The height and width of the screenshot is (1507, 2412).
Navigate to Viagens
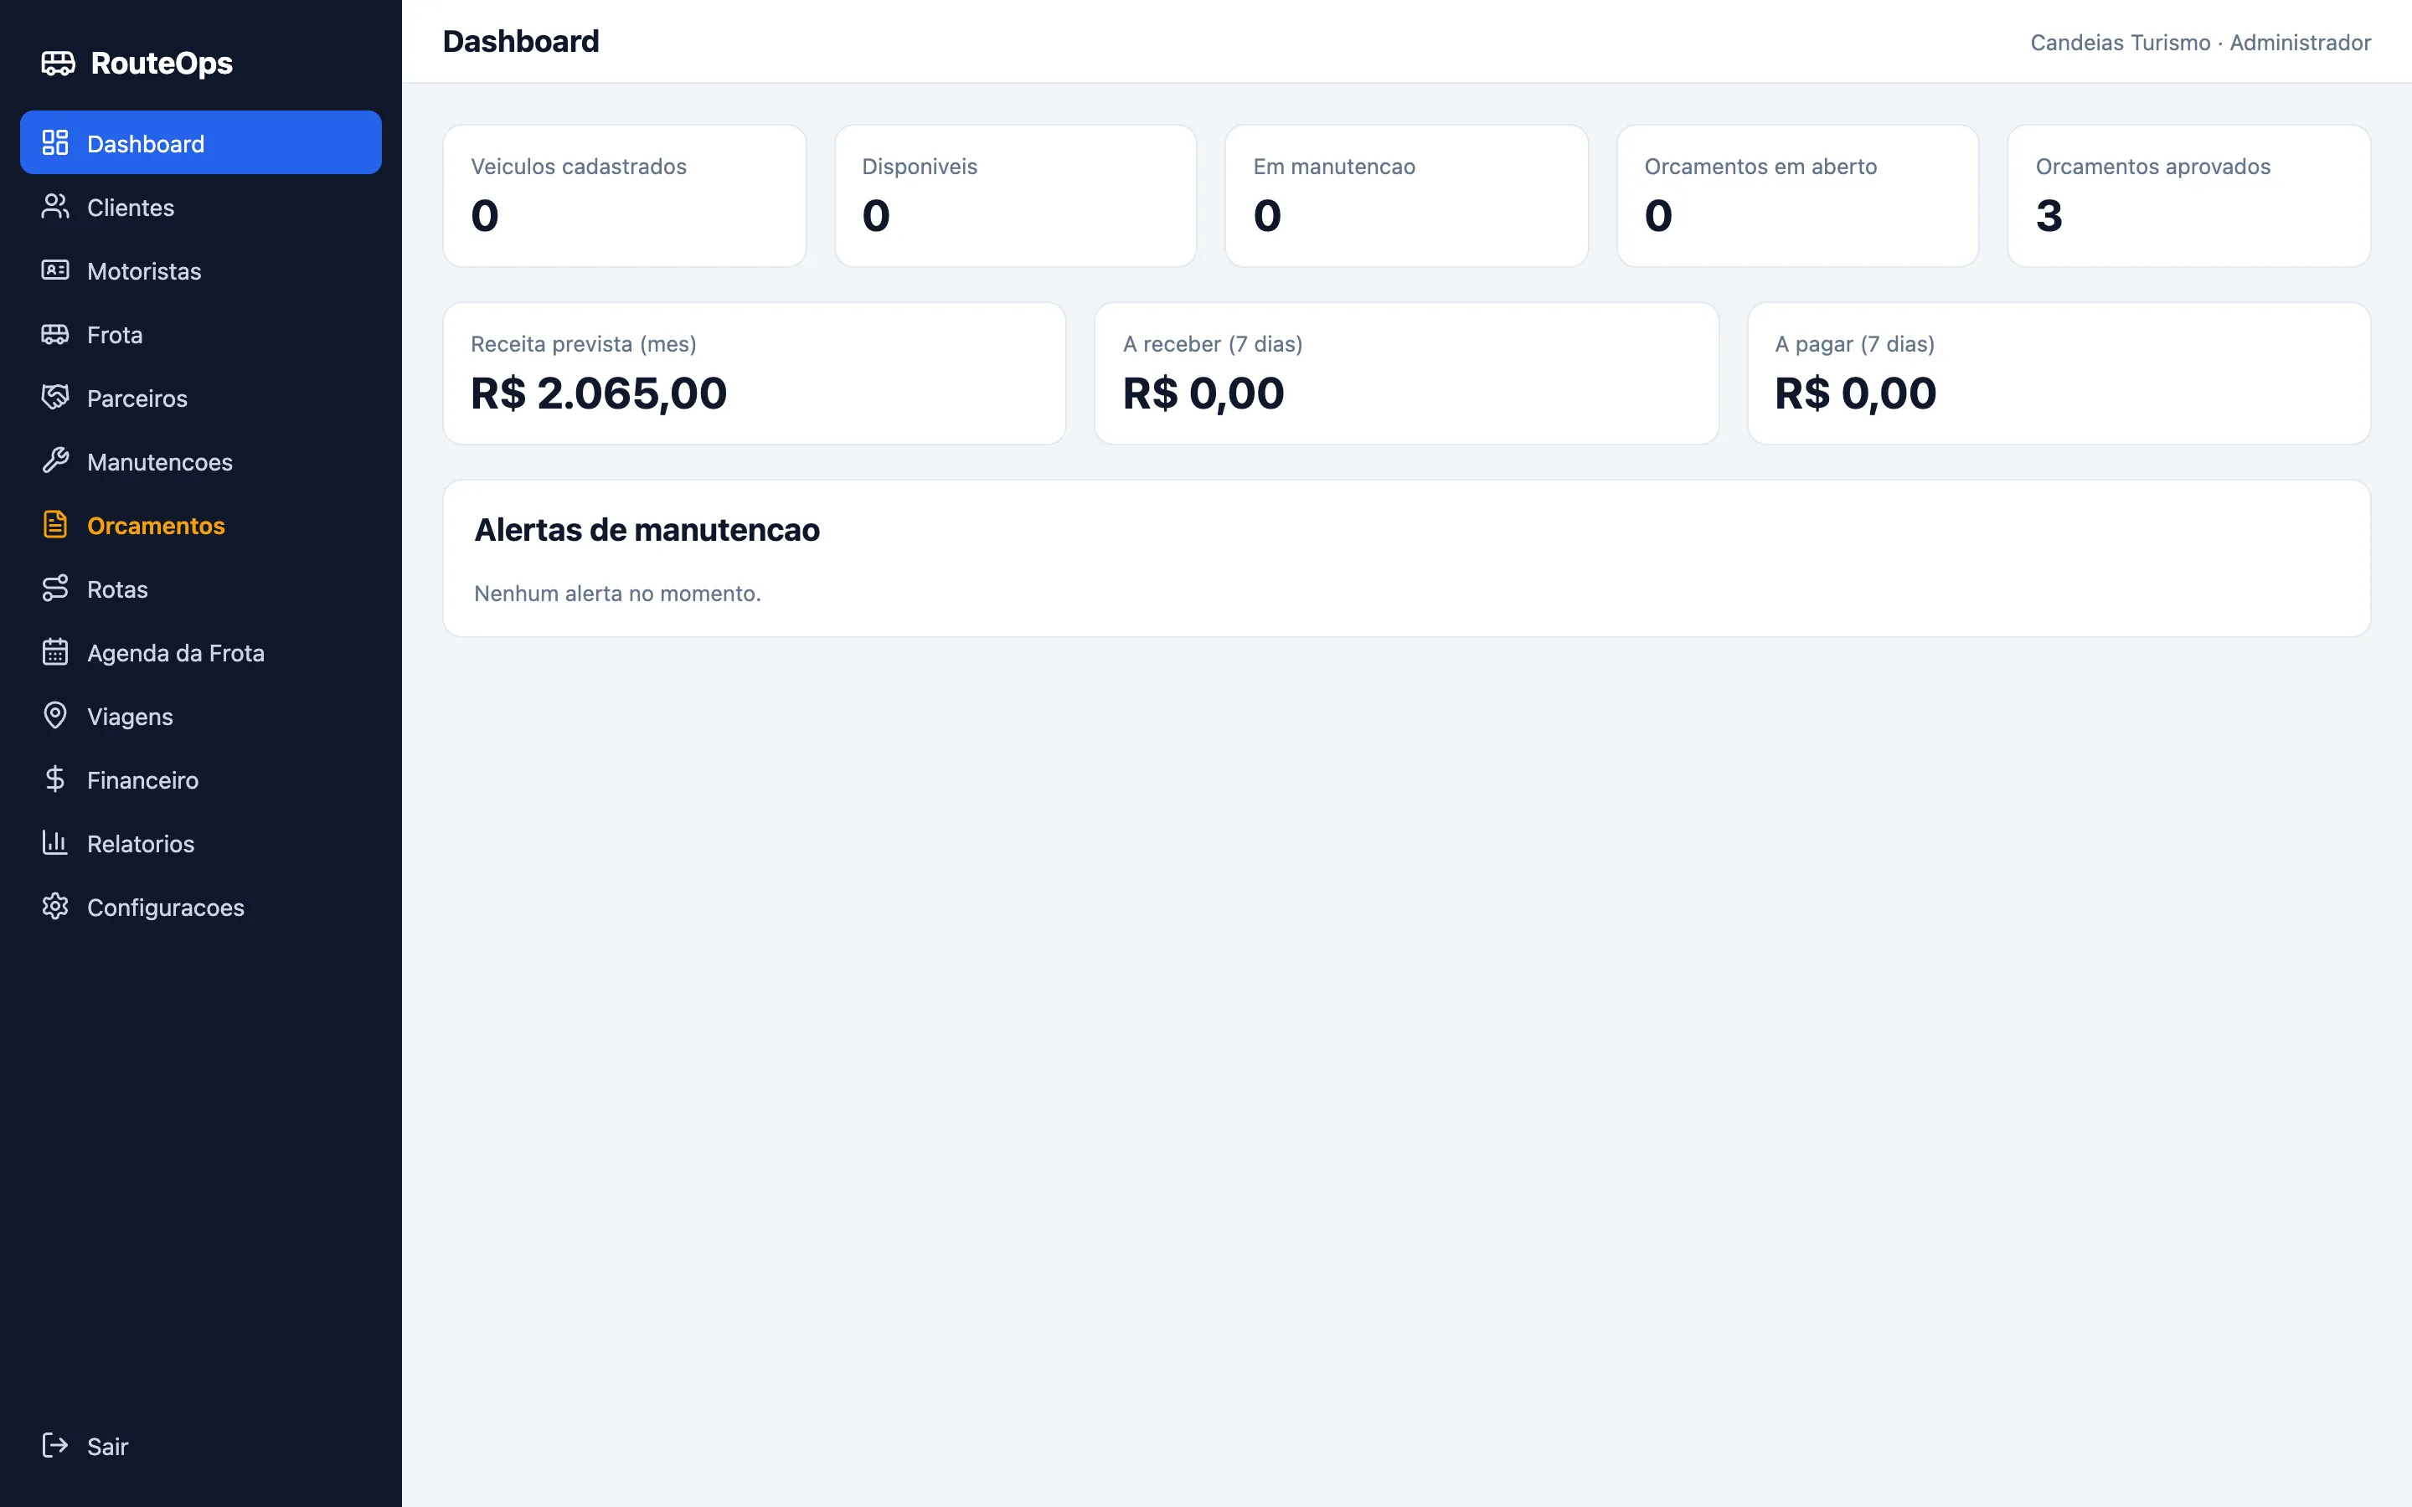(x=200, y=717)
